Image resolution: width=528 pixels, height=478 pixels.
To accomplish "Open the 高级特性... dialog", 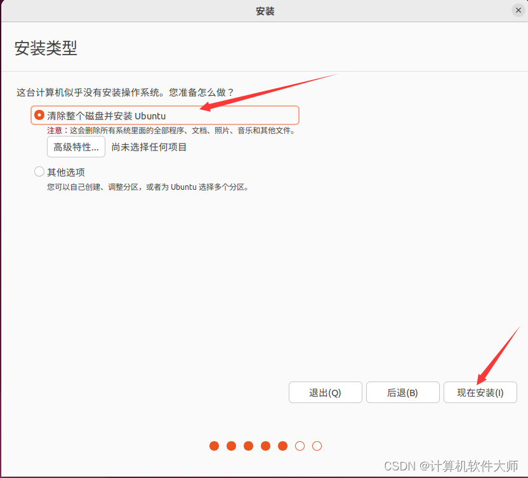I will tap(76, 147).
